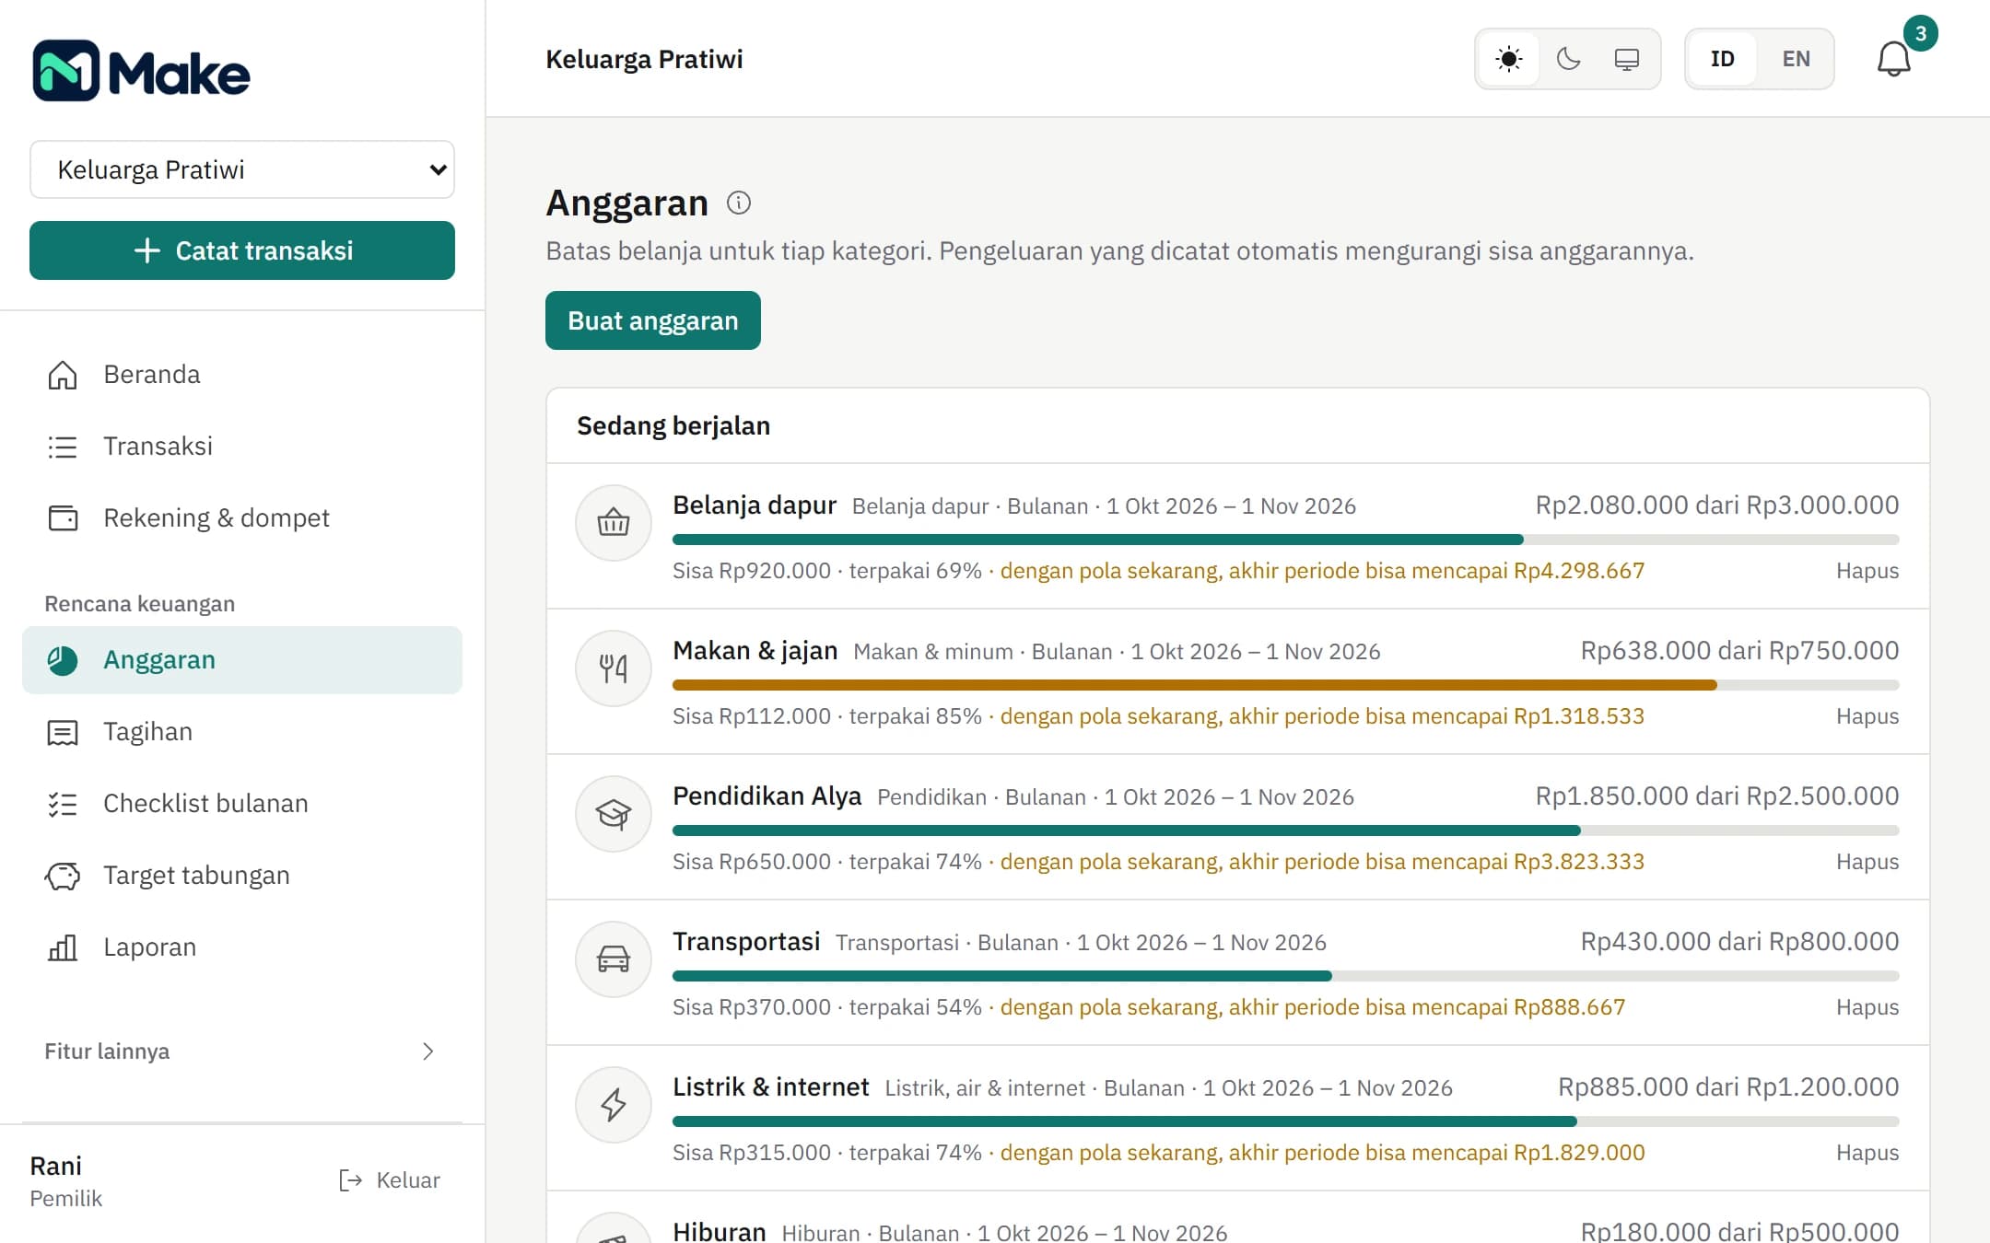Click Keluar to log out
Viewport: 1990px width, 1243px height.
click(x=390, y=1180)
